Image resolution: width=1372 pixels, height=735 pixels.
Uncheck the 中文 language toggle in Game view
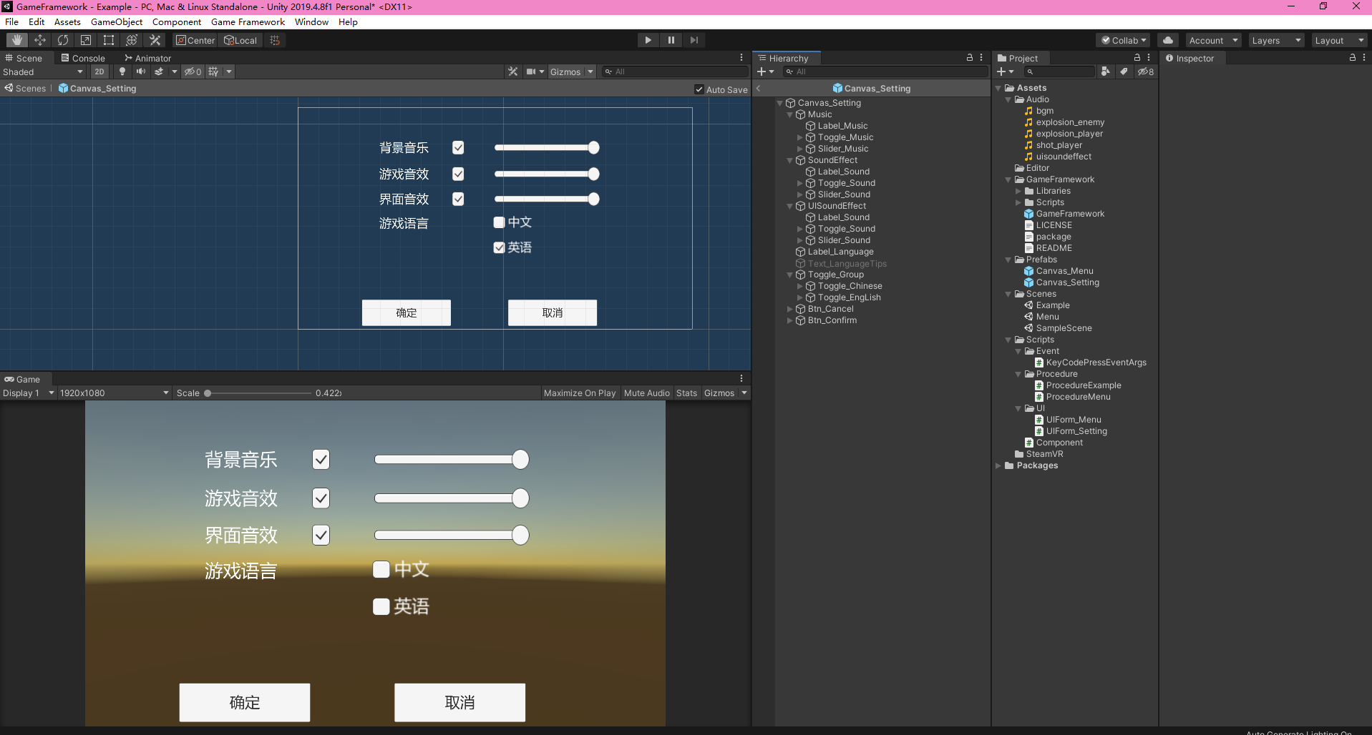tap(381, 569)
